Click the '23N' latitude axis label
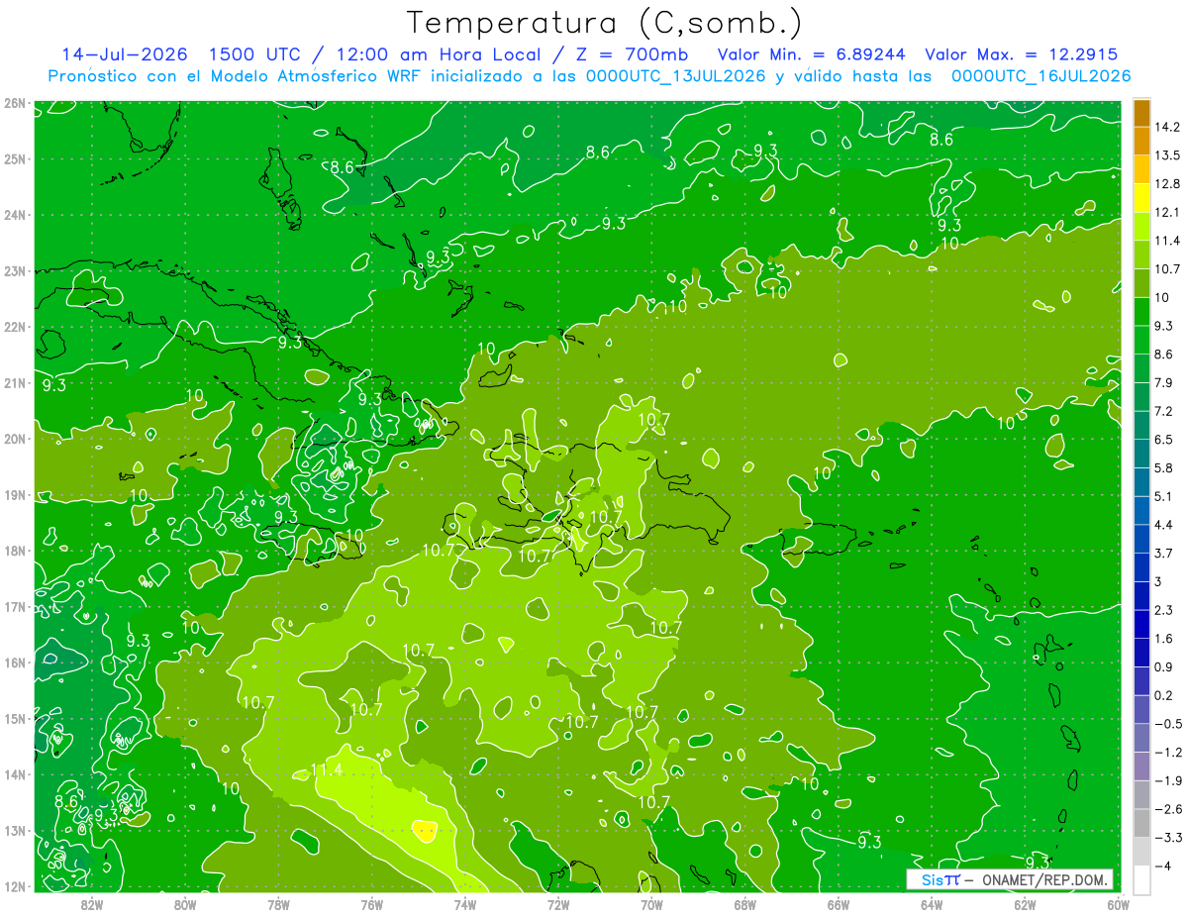Screen dimensions: 1188x918 (x=15, y=270)
